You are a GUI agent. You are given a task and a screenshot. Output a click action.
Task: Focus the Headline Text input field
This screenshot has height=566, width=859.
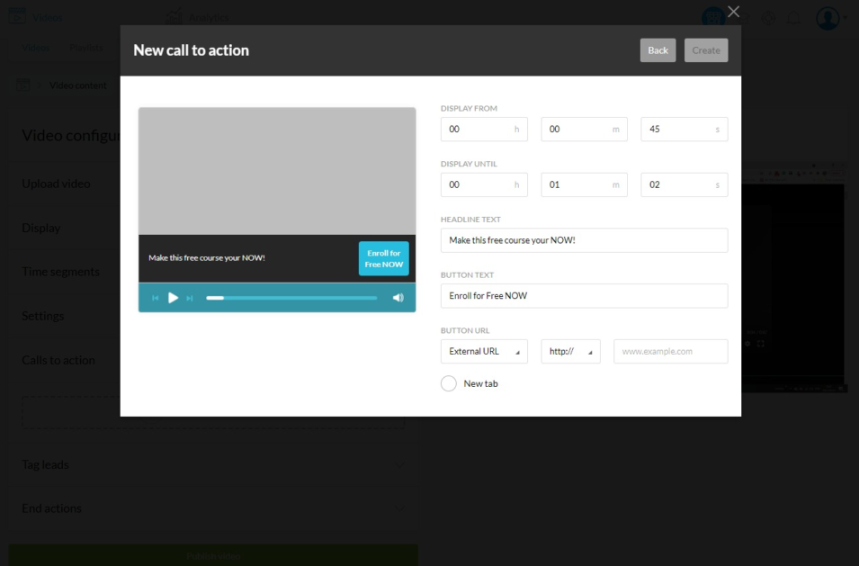(x=584, y=240)
